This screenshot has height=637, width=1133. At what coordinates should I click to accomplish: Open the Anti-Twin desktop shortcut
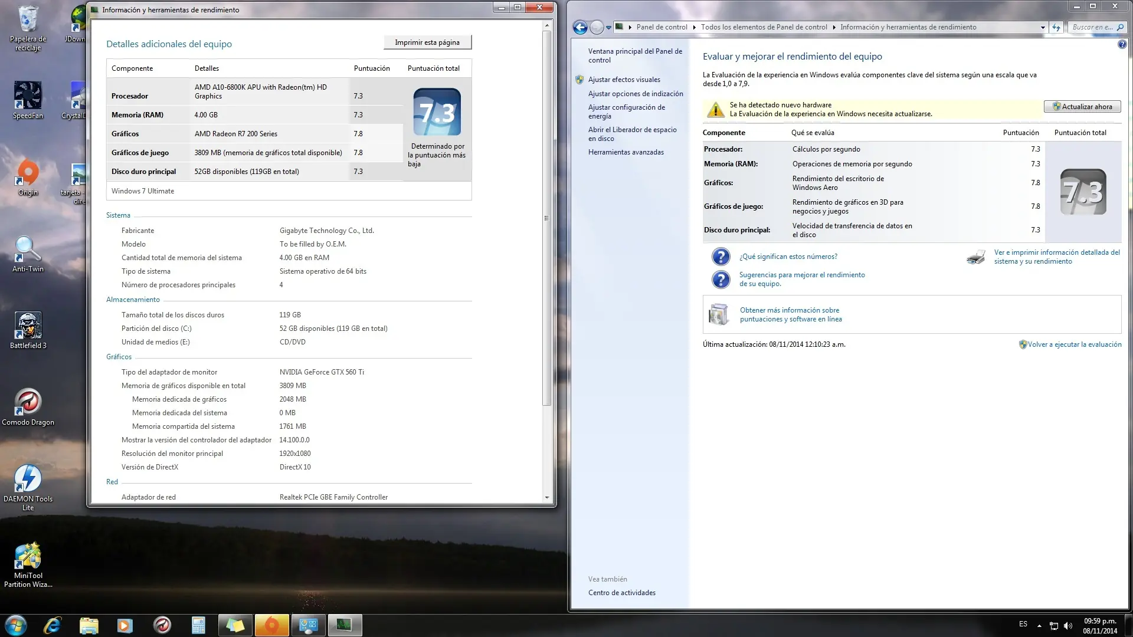[x=28, y=254]
